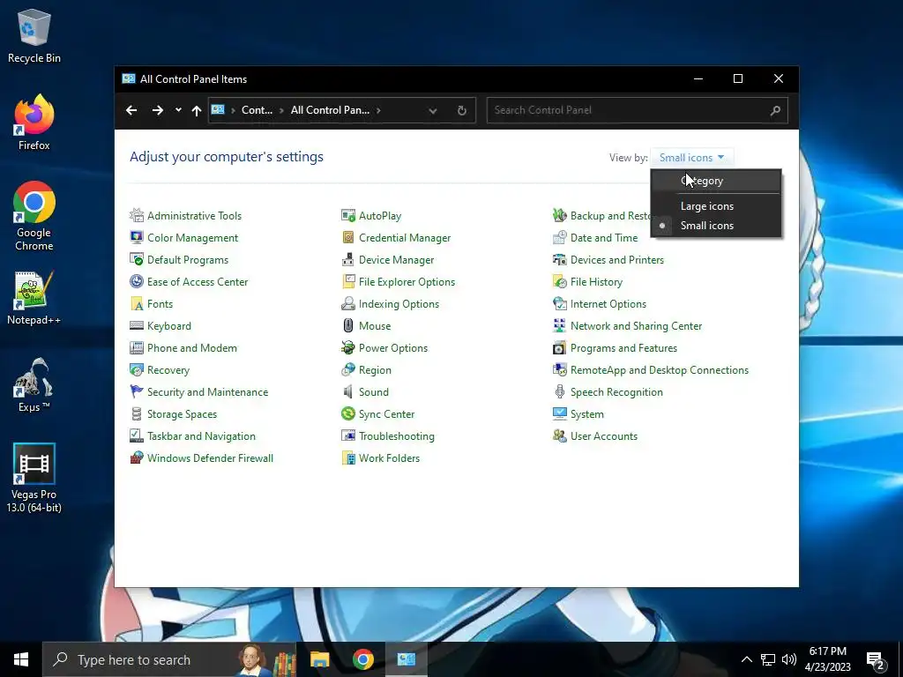This screenshot has width=903, height=677.
Task: Open the Internet Options link
Action: click(608, 304)
